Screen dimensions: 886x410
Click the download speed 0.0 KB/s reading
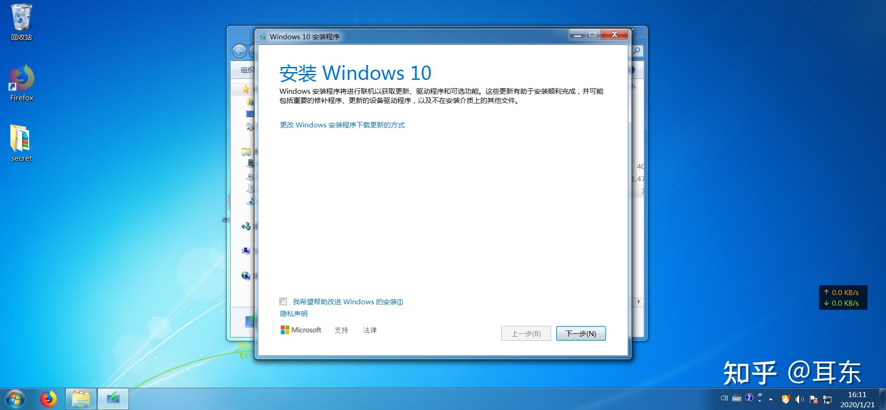tap(841, 303)
